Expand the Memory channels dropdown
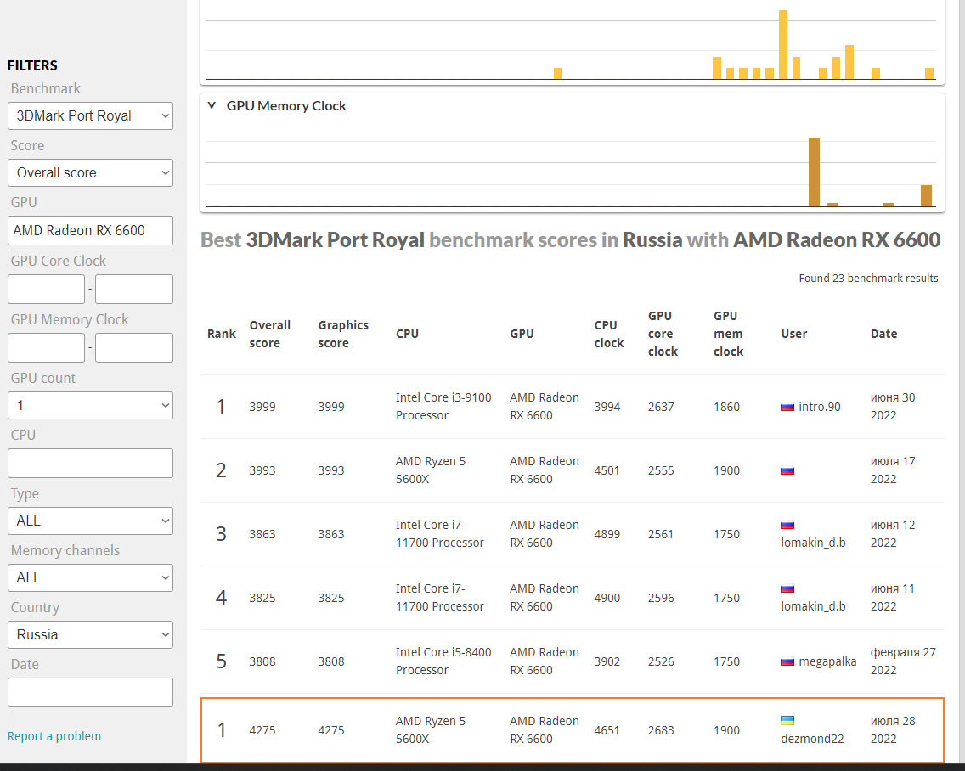Image resolution: width=965 pixels, height=771 pixels. 90,577
